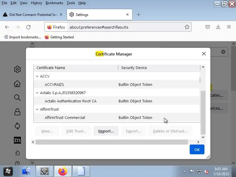Click Import... in Certificate Manager

click(106, 131)
